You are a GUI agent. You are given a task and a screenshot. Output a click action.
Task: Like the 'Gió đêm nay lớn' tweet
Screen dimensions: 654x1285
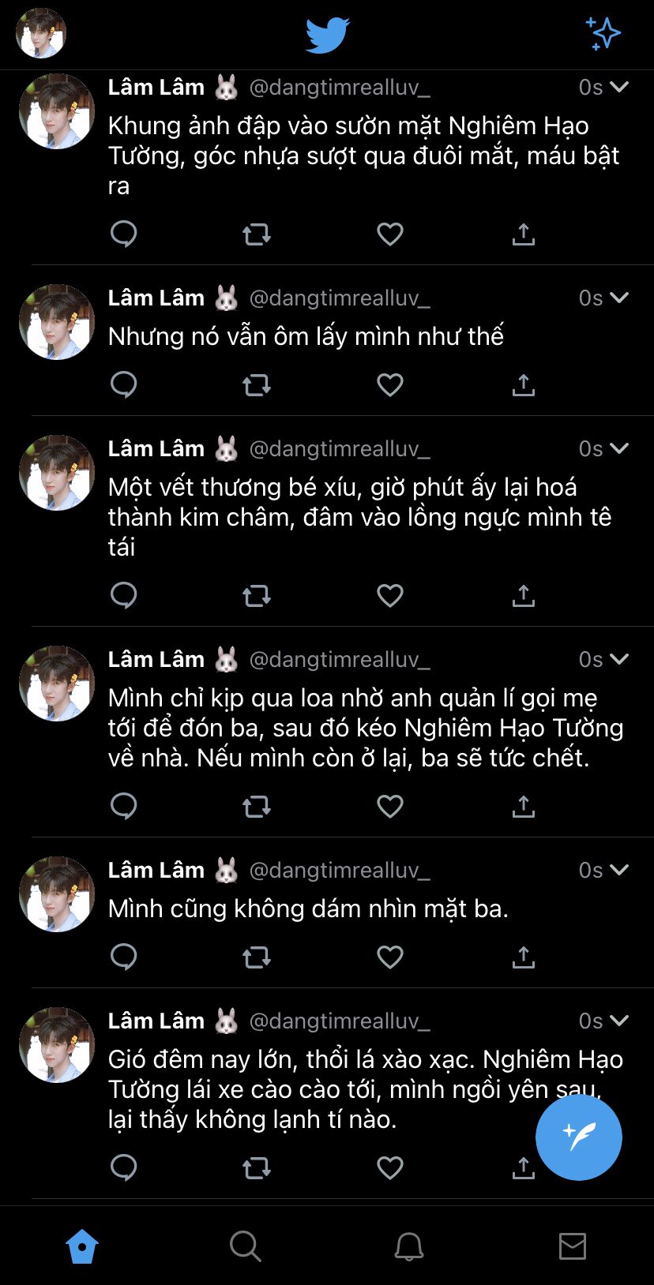(x=390, y=1167)
